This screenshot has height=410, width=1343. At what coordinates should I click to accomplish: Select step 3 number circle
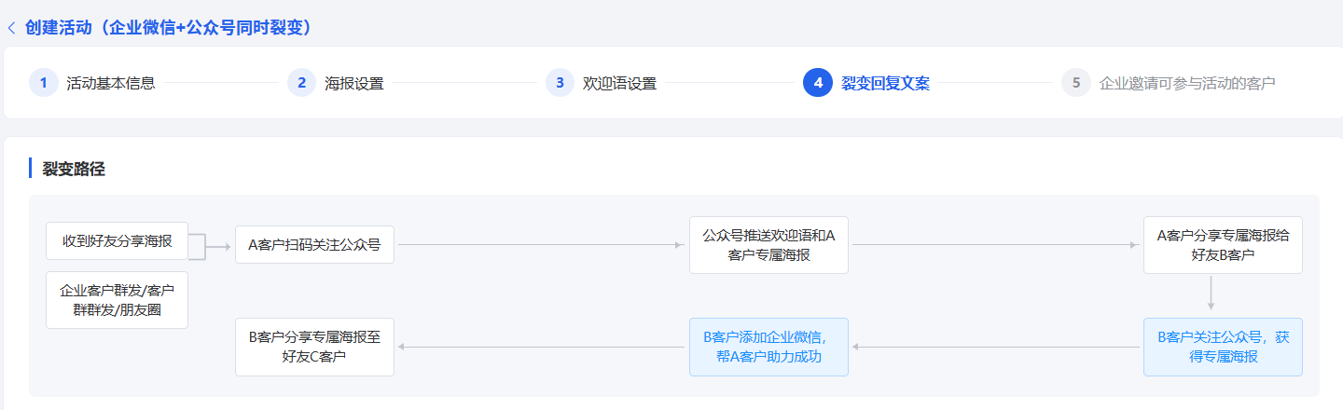[x=560, y=82]
